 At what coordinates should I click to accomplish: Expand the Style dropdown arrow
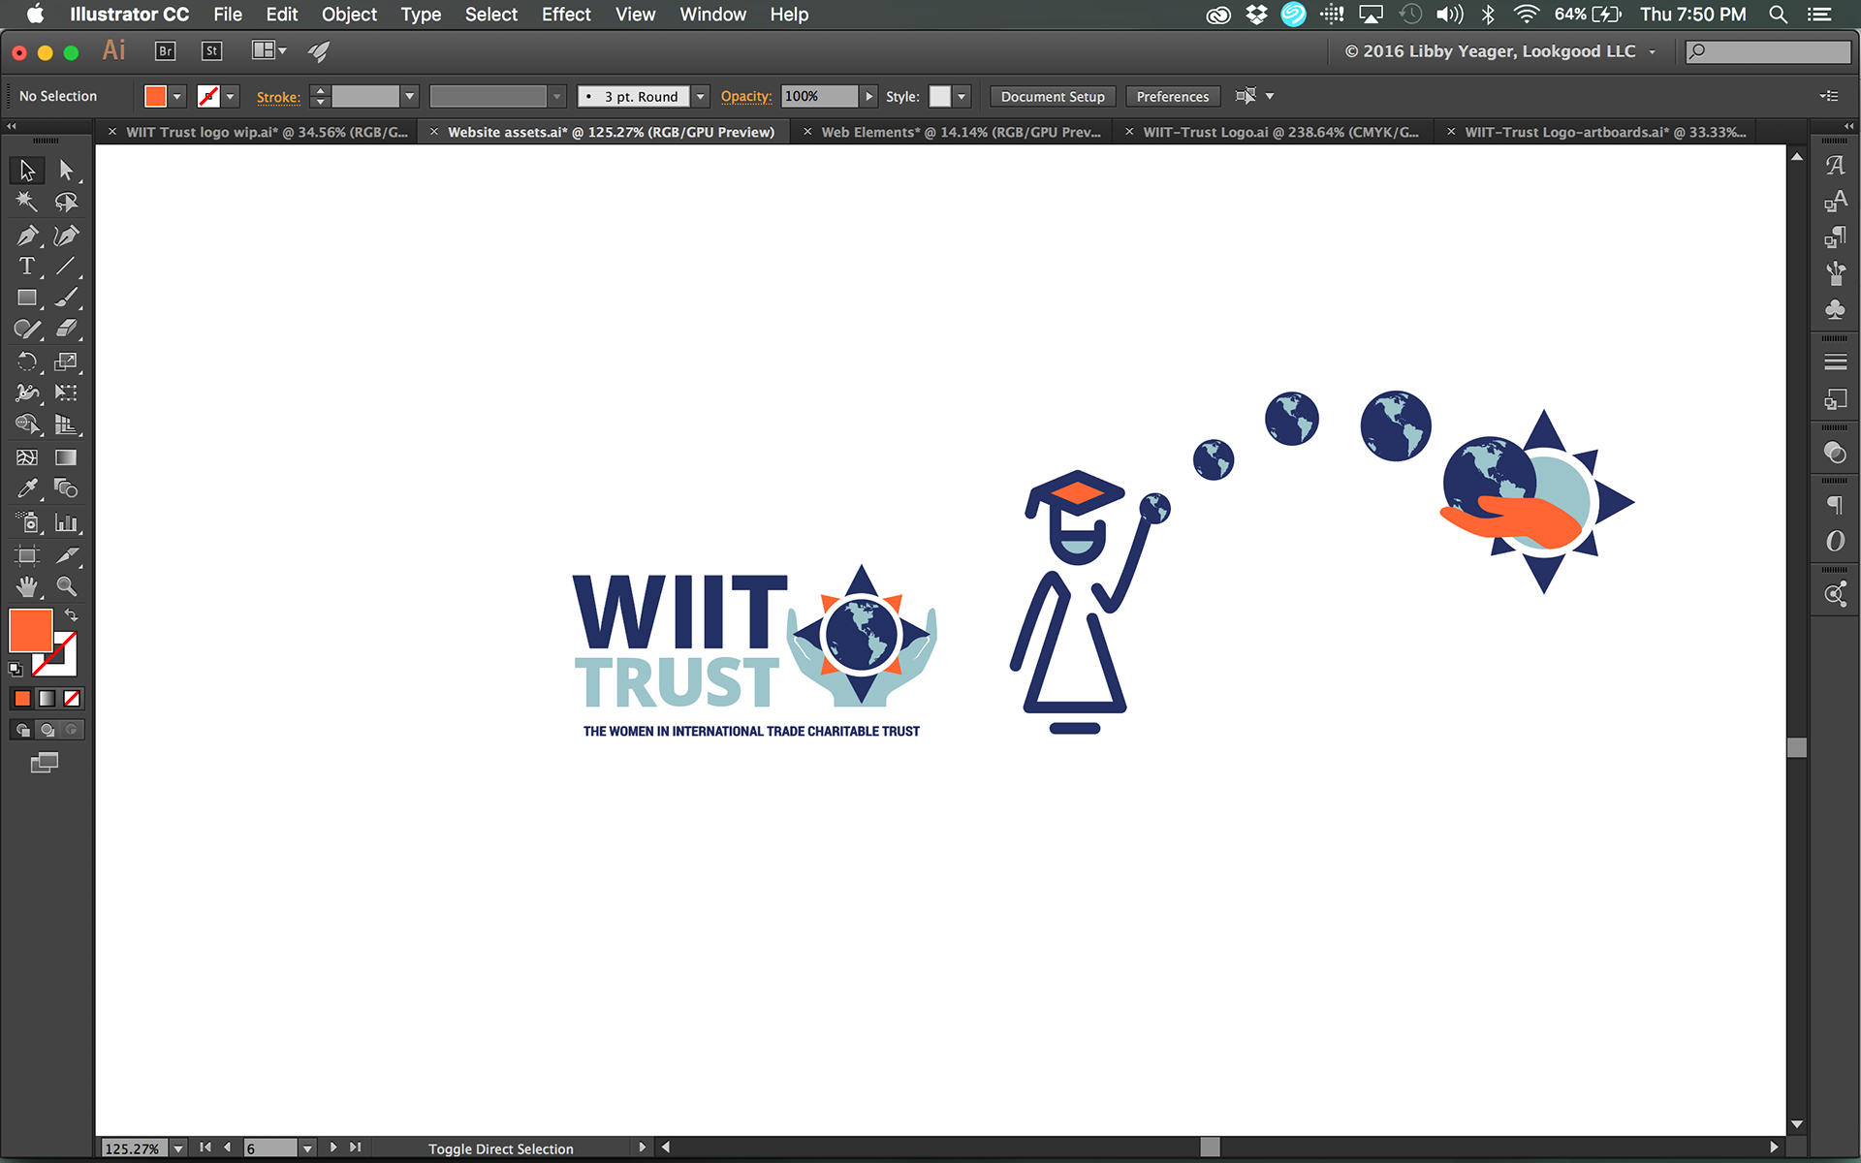click(962, 97)
